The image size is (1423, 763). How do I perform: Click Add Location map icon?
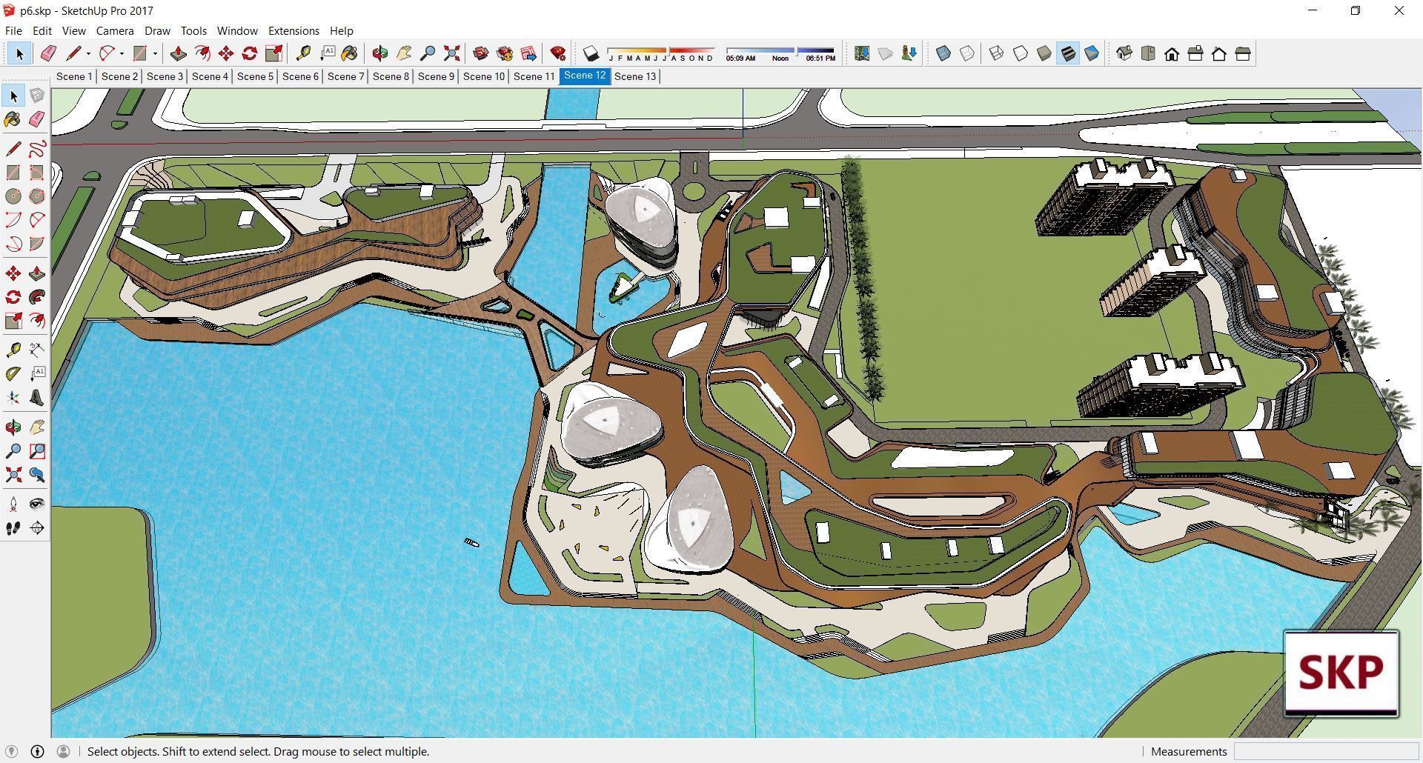tap(862, 53)
